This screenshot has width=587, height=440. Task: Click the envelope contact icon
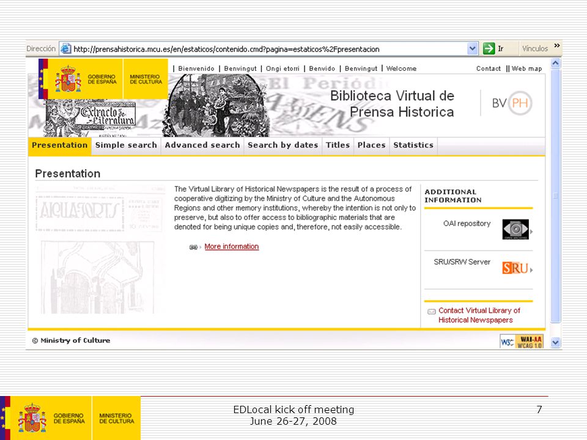[x=432, y=311]
